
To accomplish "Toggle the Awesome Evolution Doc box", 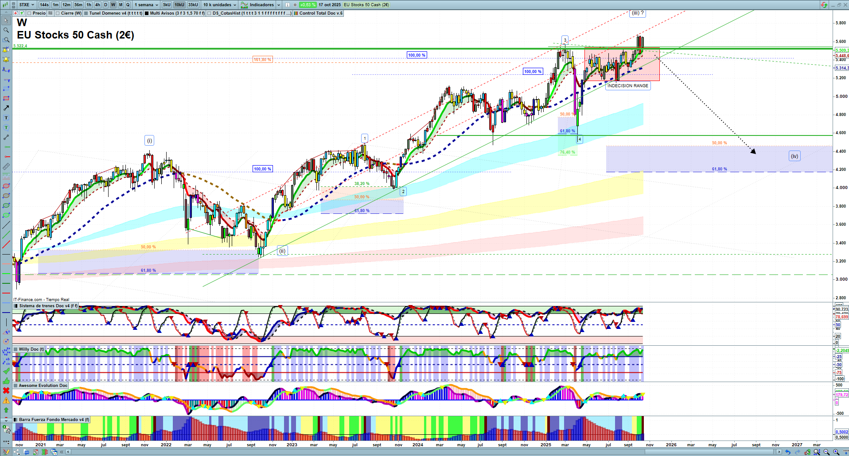I will click(x=16, y=386).
